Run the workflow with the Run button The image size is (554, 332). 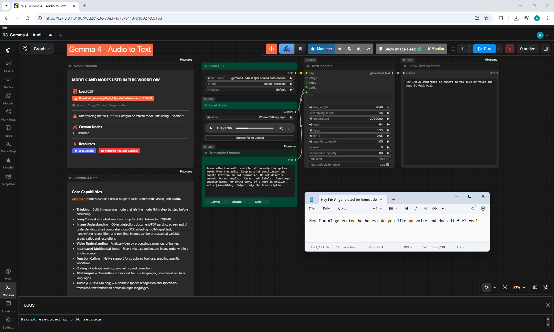(x=484, y=49)
